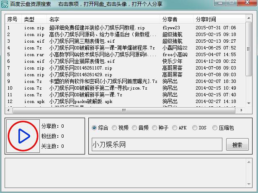Click sharer free小高QQ
Viewport: 258px width, 193px height.
[x=175, y=54]
